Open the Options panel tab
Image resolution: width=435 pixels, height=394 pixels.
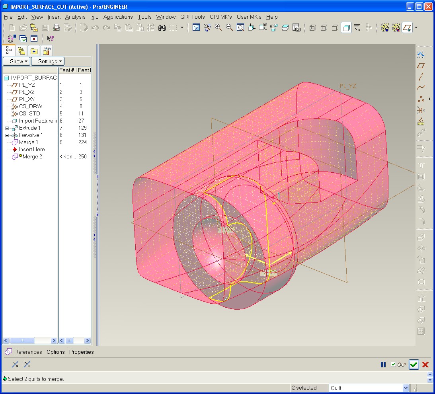(55, 352)
